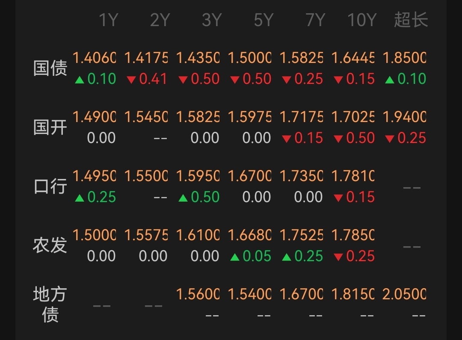The height and width of the screenshot is (340, 462).
Task: Click the red down arrow under 口行 10Y
Action: (338, 197)
